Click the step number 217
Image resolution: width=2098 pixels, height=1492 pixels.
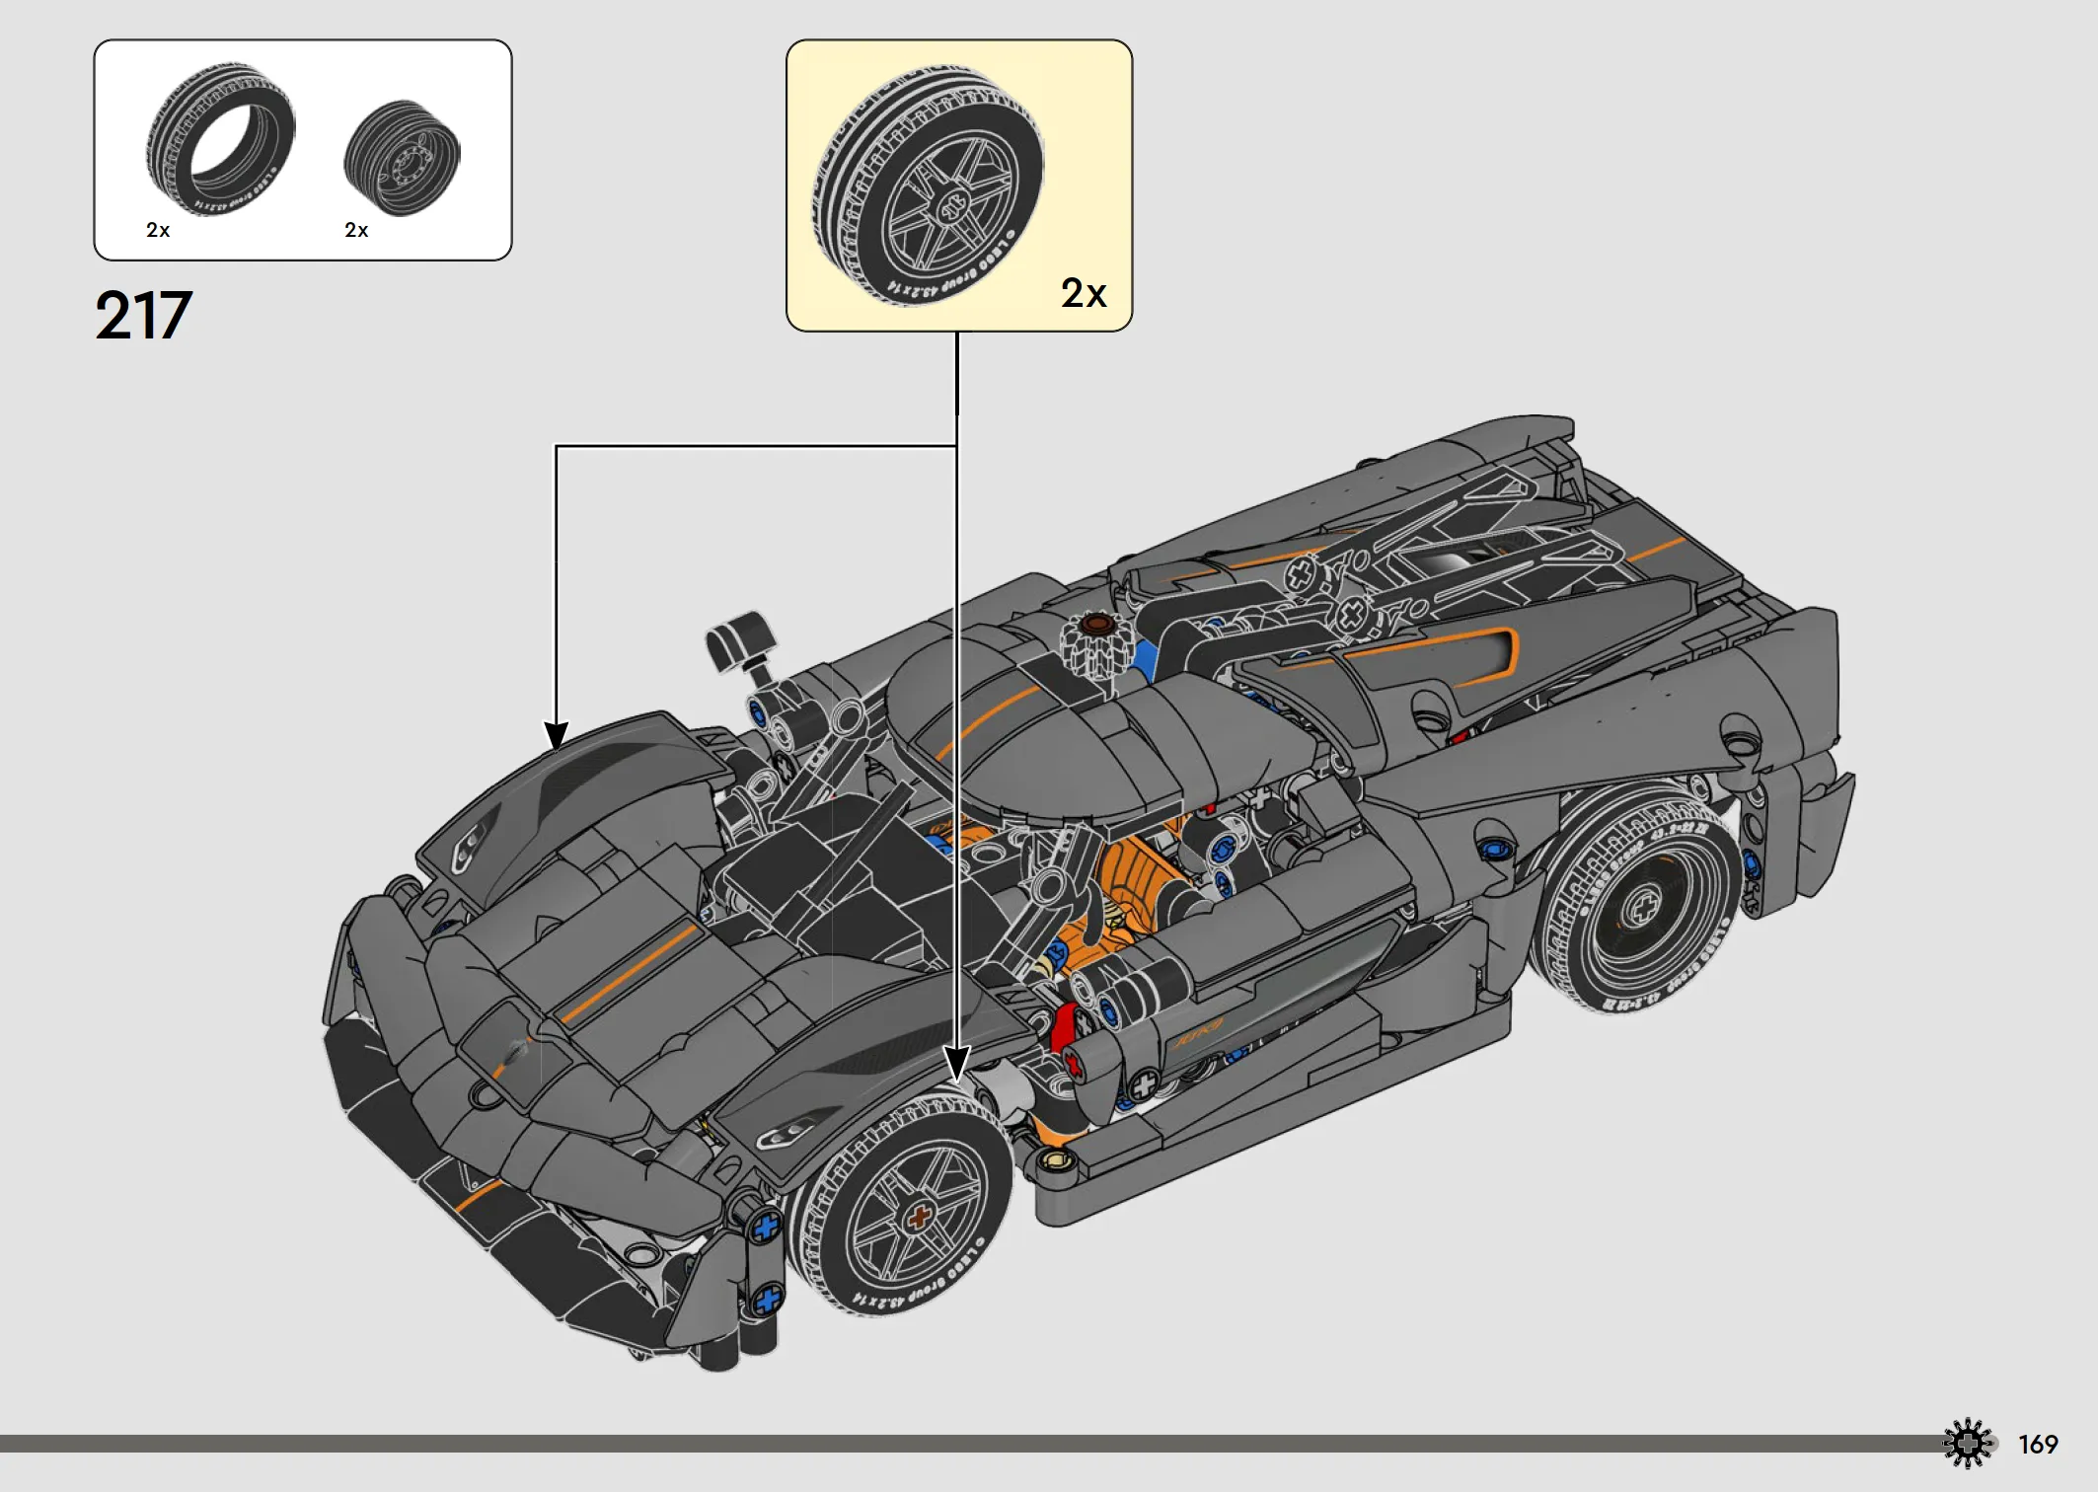click(144, 316)
